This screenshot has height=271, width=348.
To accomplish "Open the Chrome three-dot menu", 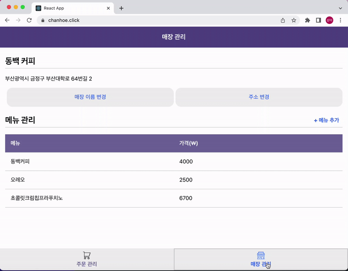I will 340,20.
